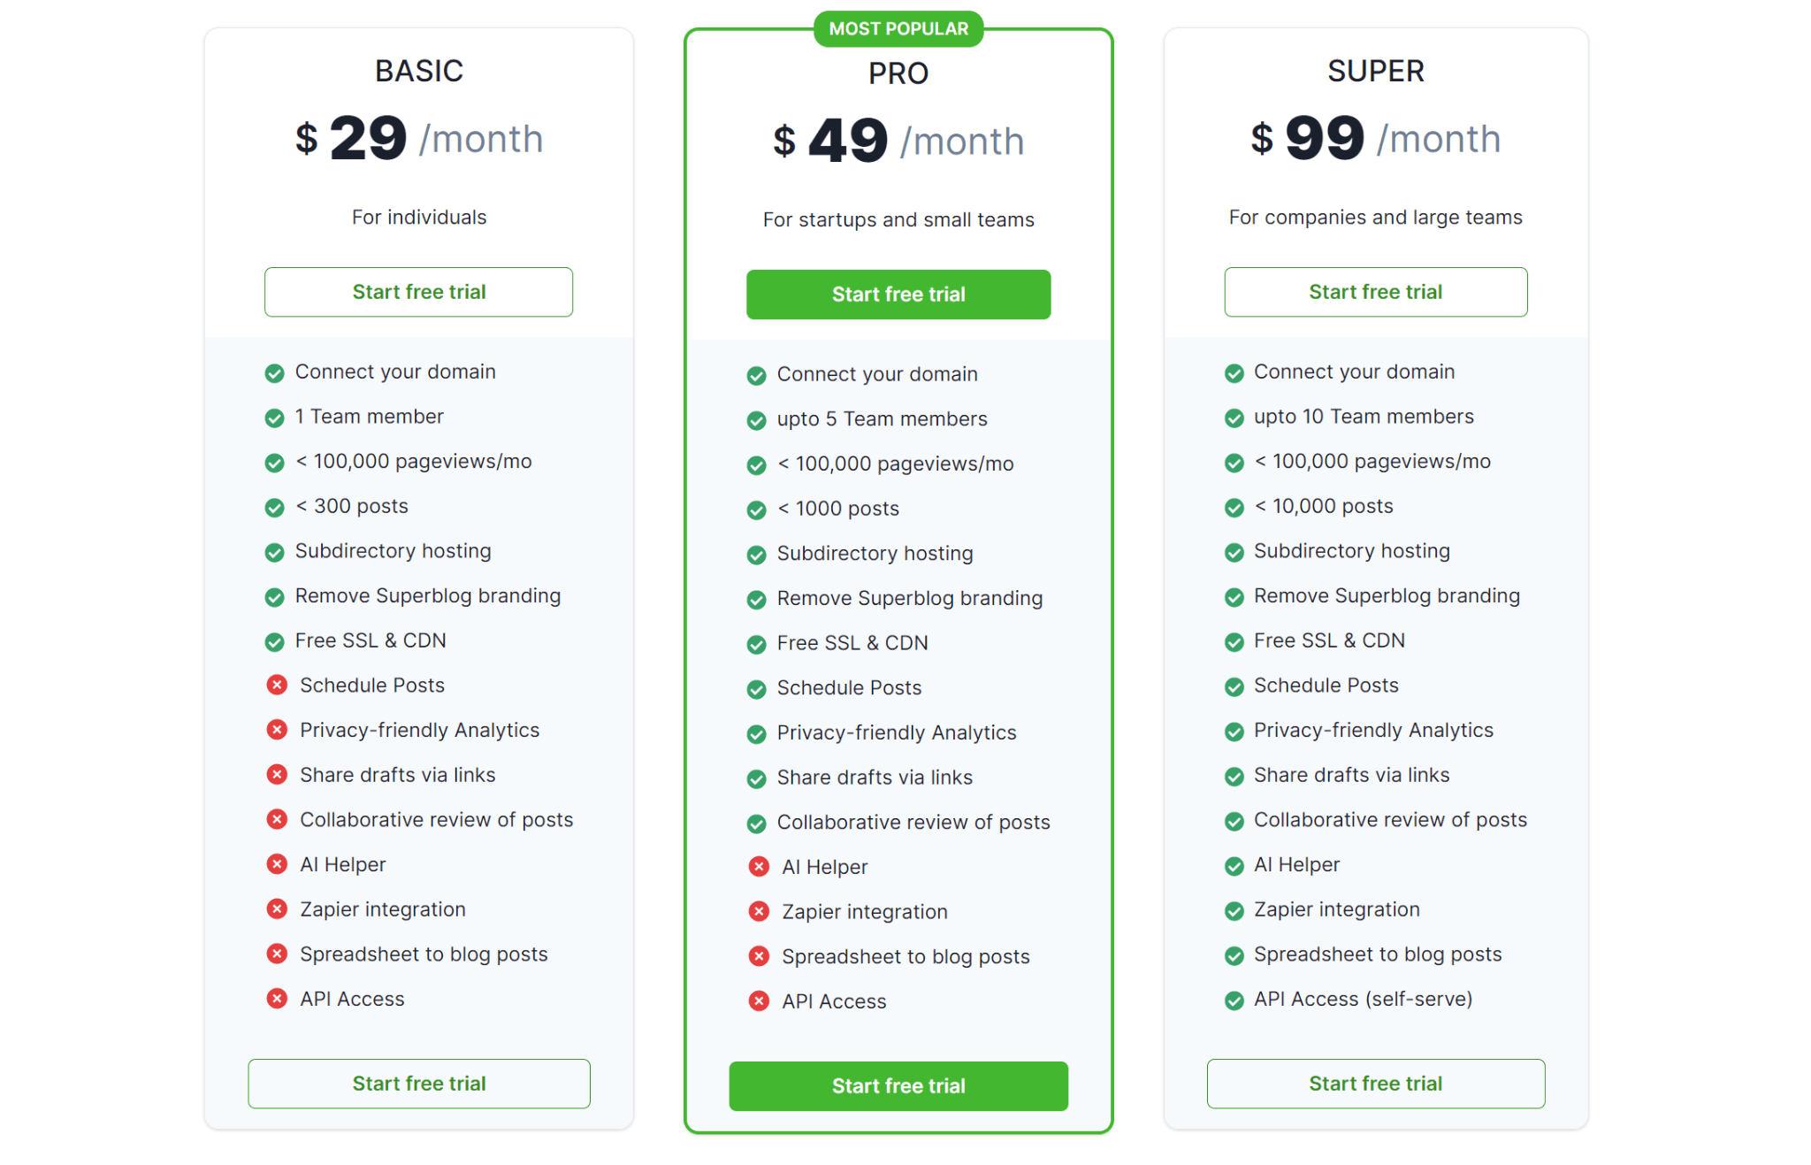Viewport: 1811px width, 1165px height.
Task: Click green check beside Super API Access (self-serve)
Action: tap(1234, 1000)
